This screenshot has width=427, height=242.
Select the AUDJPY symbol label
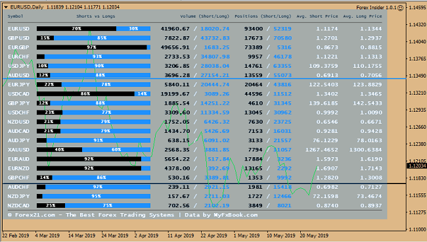[18, 140]
